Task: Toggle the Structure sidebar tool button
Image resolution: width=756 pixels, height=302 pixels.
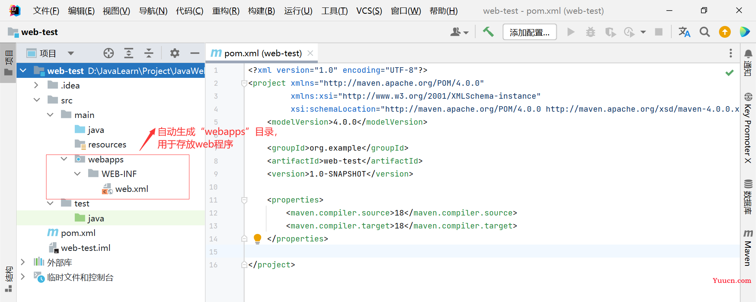Action: 8,279
